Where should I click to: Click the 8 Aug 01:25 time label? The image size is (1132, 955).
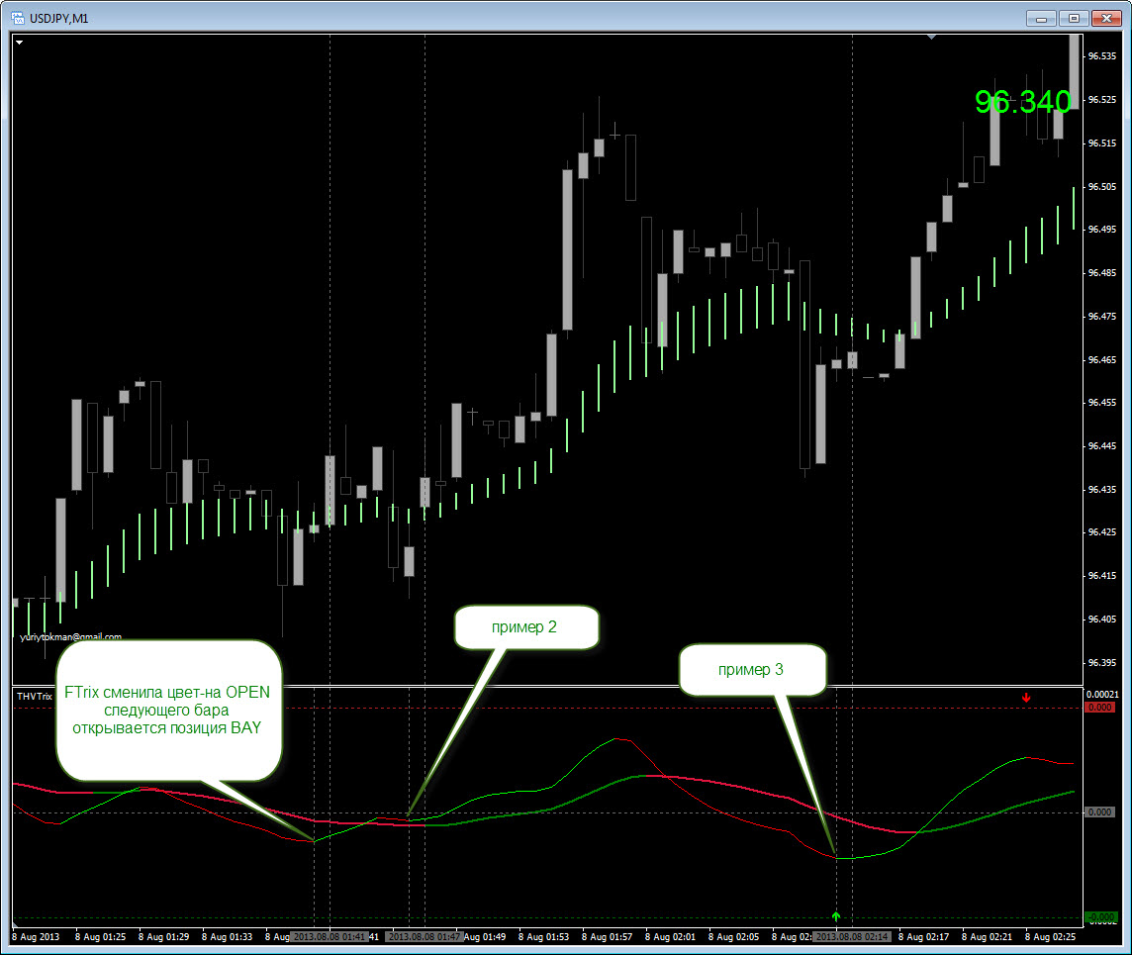pyautogui.click(x=100, y=936)
